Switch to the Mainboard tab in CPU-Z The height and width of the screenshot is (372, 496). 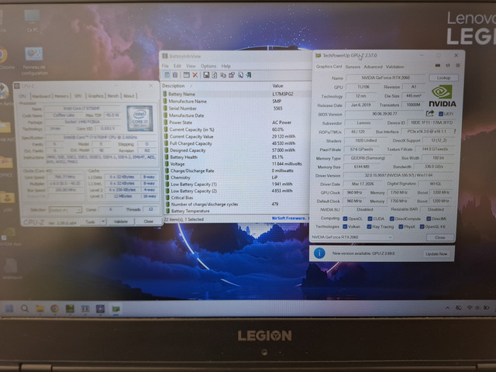click(41, 96)
